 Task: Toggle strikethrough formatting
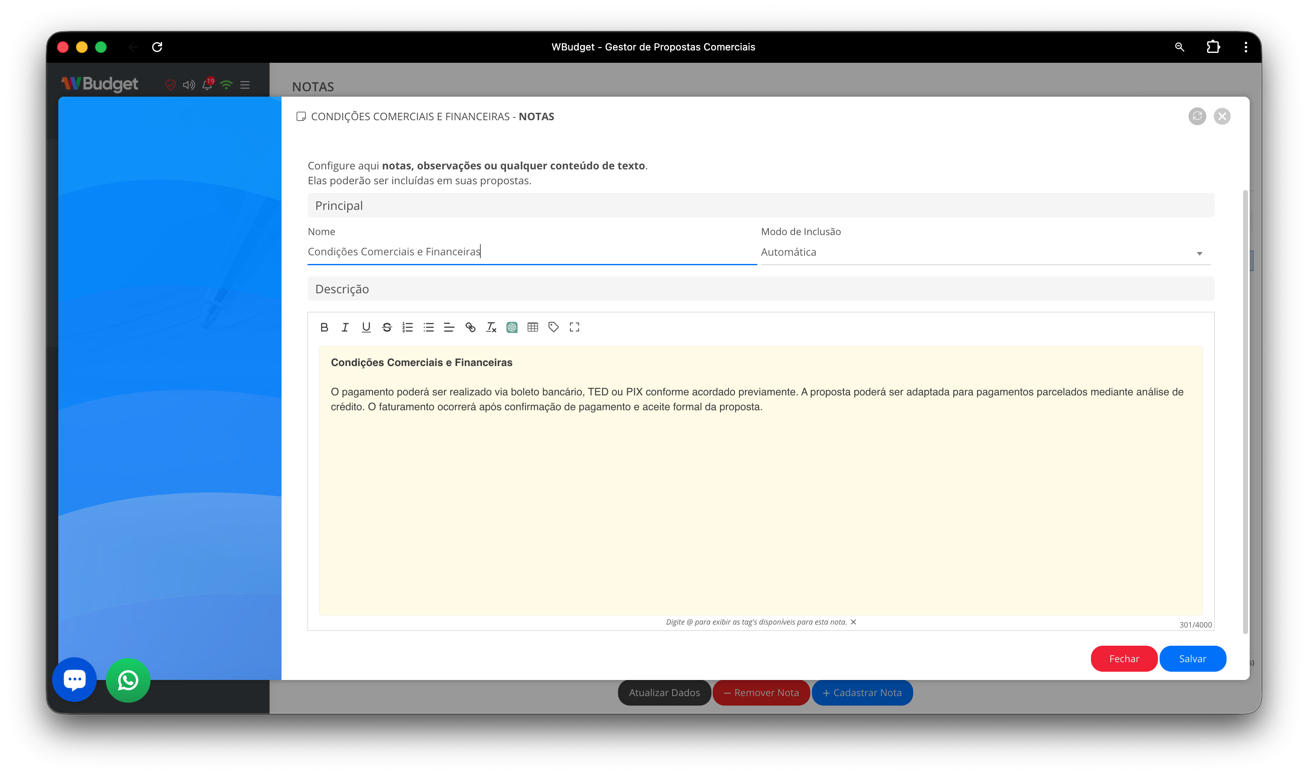[387, 328]
